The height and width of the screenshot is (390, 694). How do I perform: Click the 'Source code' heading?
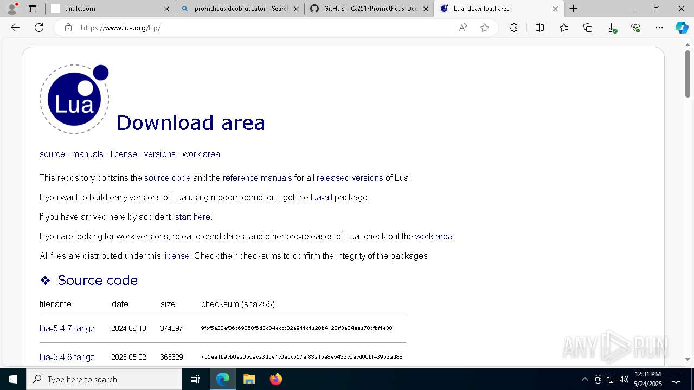[x=98, y=280]
